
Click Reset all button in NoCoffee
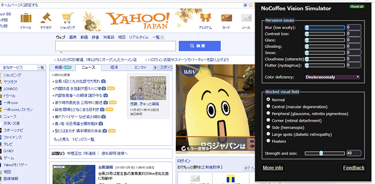pos(357,7)
